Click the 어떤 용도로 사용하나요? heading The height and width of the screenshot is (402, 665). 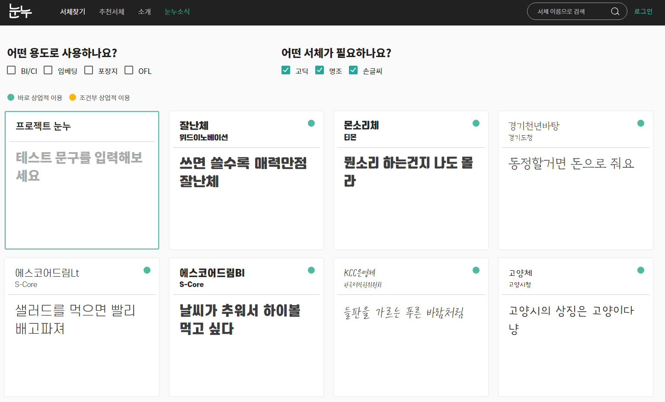[62, 53]
